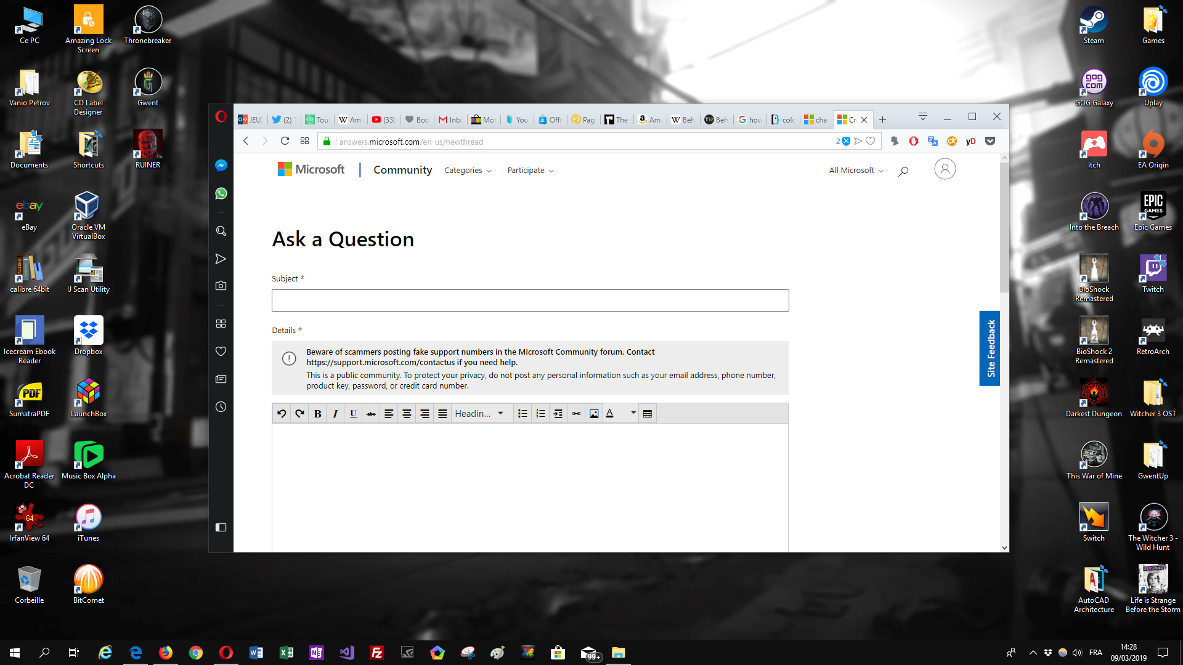Take a snapshot with Opera's camera tool

pyautogui.click(x=221, y=285)
